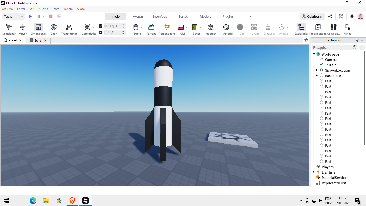Start the playtest with Play button
Viewport: 366px width, 206px height.
tap(30, 16)
